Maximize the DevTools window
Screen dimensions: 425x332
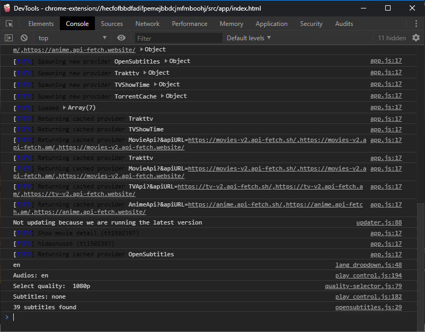point(388,8)
